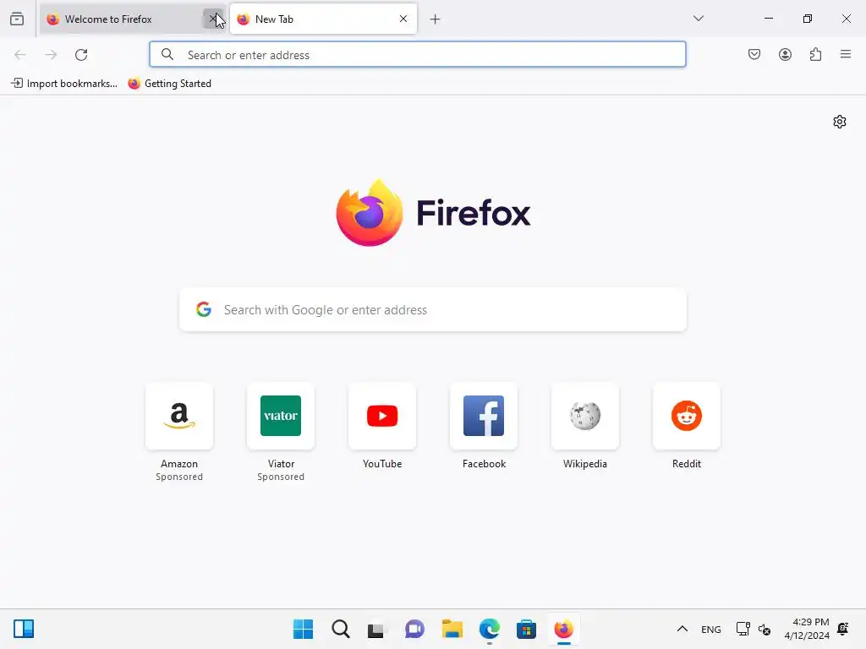Open the Extensions panel
Screen dimensions: 866x649
[x=815, y=55]
